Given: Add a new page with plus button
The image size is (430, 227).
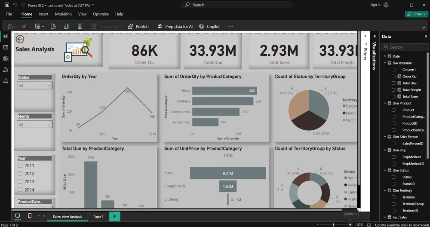Looking at the screenshot, I should (x=115, y=216).
